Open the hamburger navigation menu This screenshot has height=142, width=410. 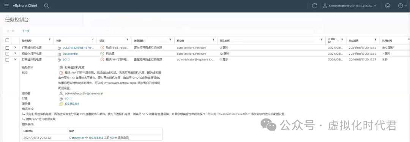[x=6, y=5]
